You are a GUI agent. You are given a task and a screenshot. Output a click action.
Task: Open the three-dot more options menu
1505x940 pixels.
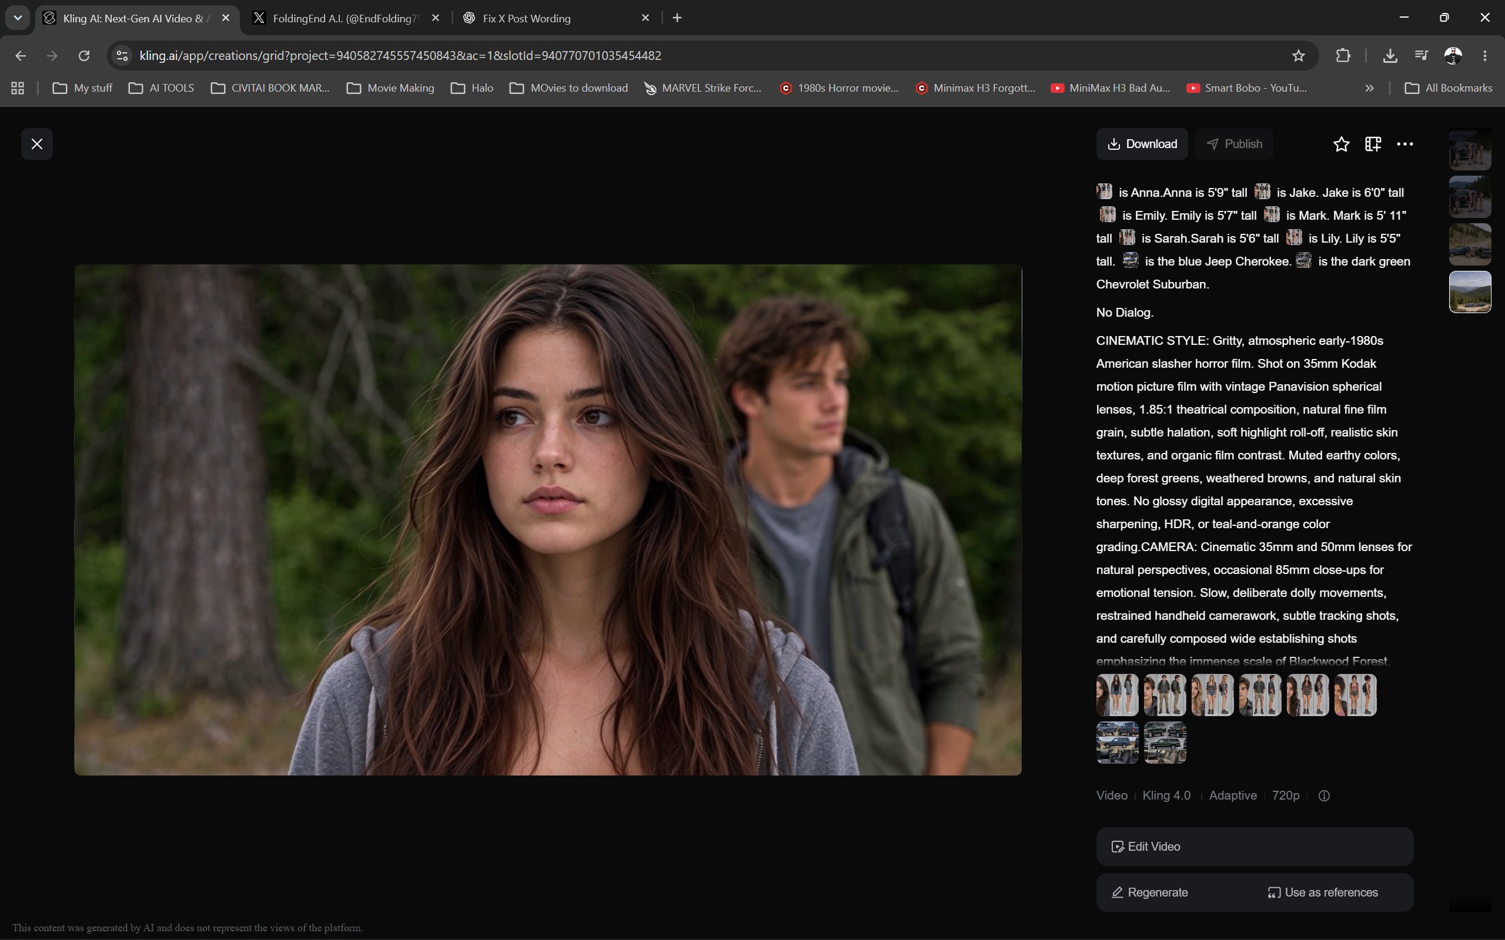click(x=1405, y=145)
